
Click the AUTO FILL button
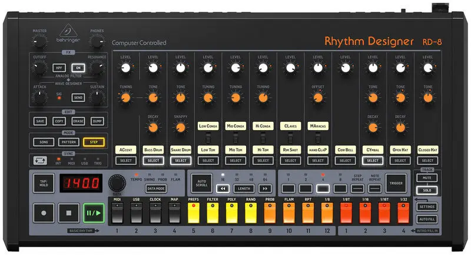[427, 219]
